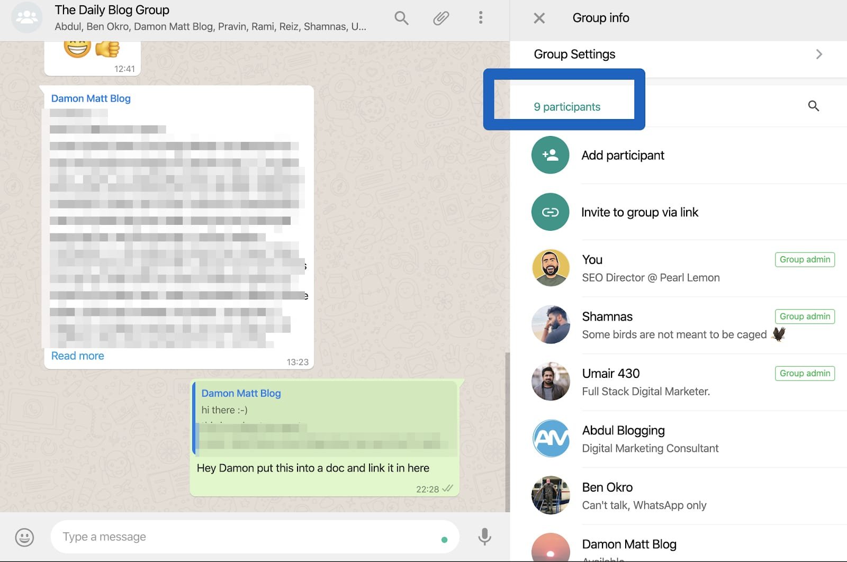Click the Add participant icon
Image resolution: width=847 pixels, height=562 pixels.
550,155
